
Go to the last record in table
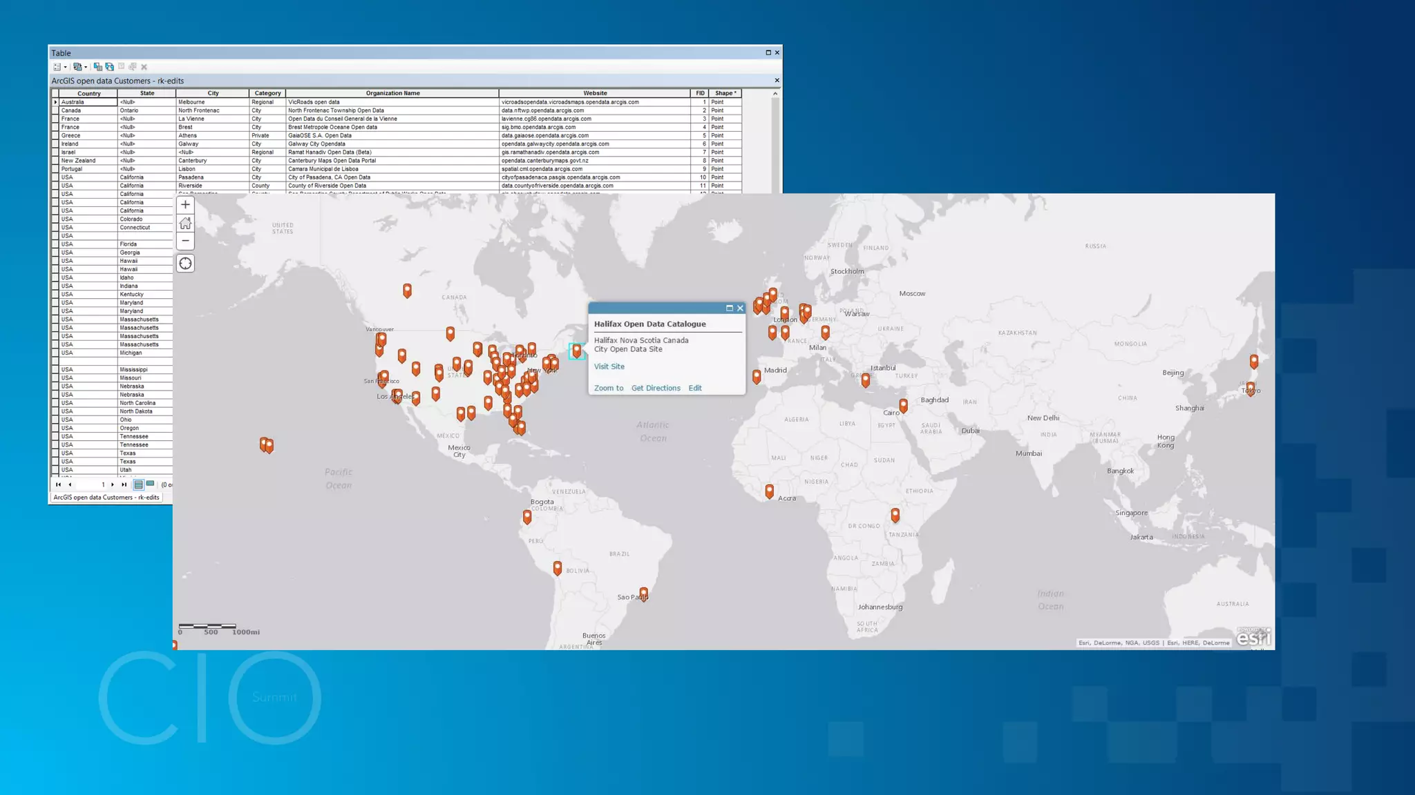point(124,484)
